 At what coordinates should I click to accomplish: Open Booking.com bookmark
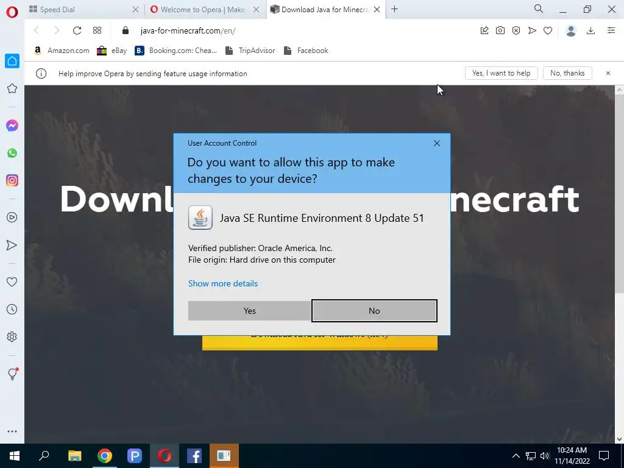click(176, 51)
